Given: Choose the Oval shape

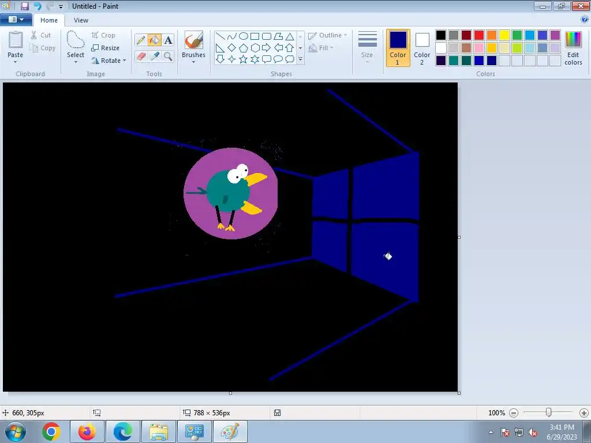Looking at the screenshot, I should [244, 36].
